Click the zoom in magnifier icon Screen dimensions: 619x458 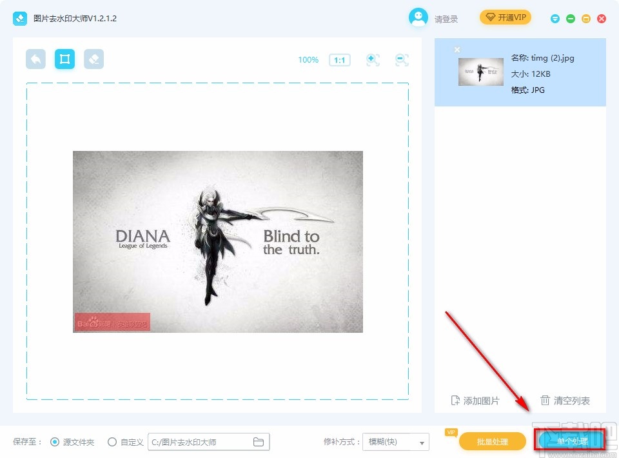tap(373, 60)
